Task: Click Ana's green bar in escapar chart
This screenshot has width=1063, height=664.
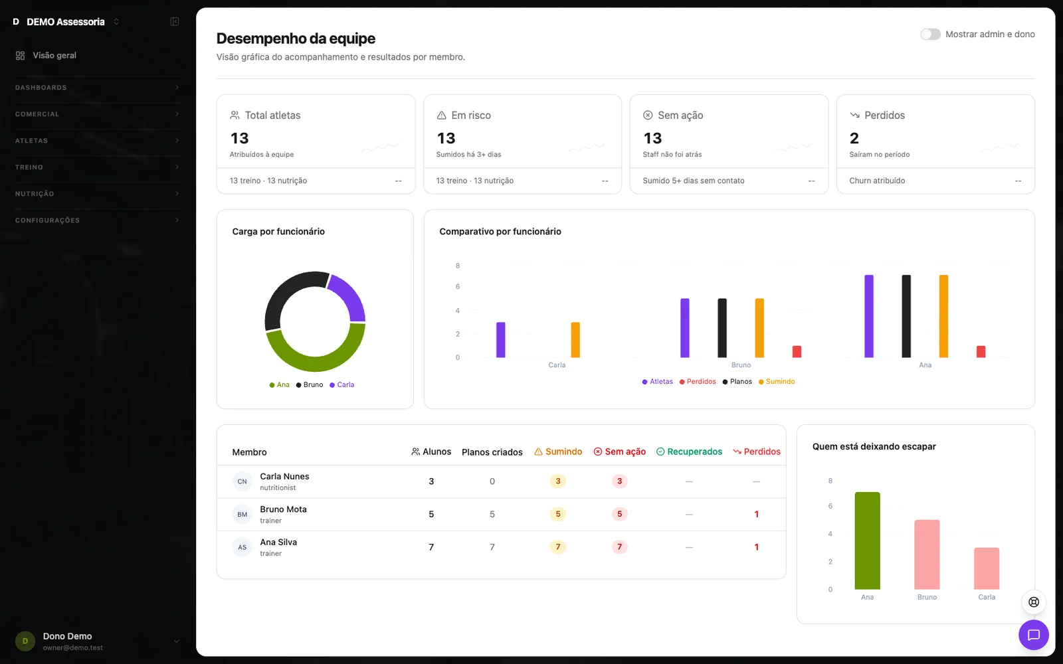Action: 867,540
